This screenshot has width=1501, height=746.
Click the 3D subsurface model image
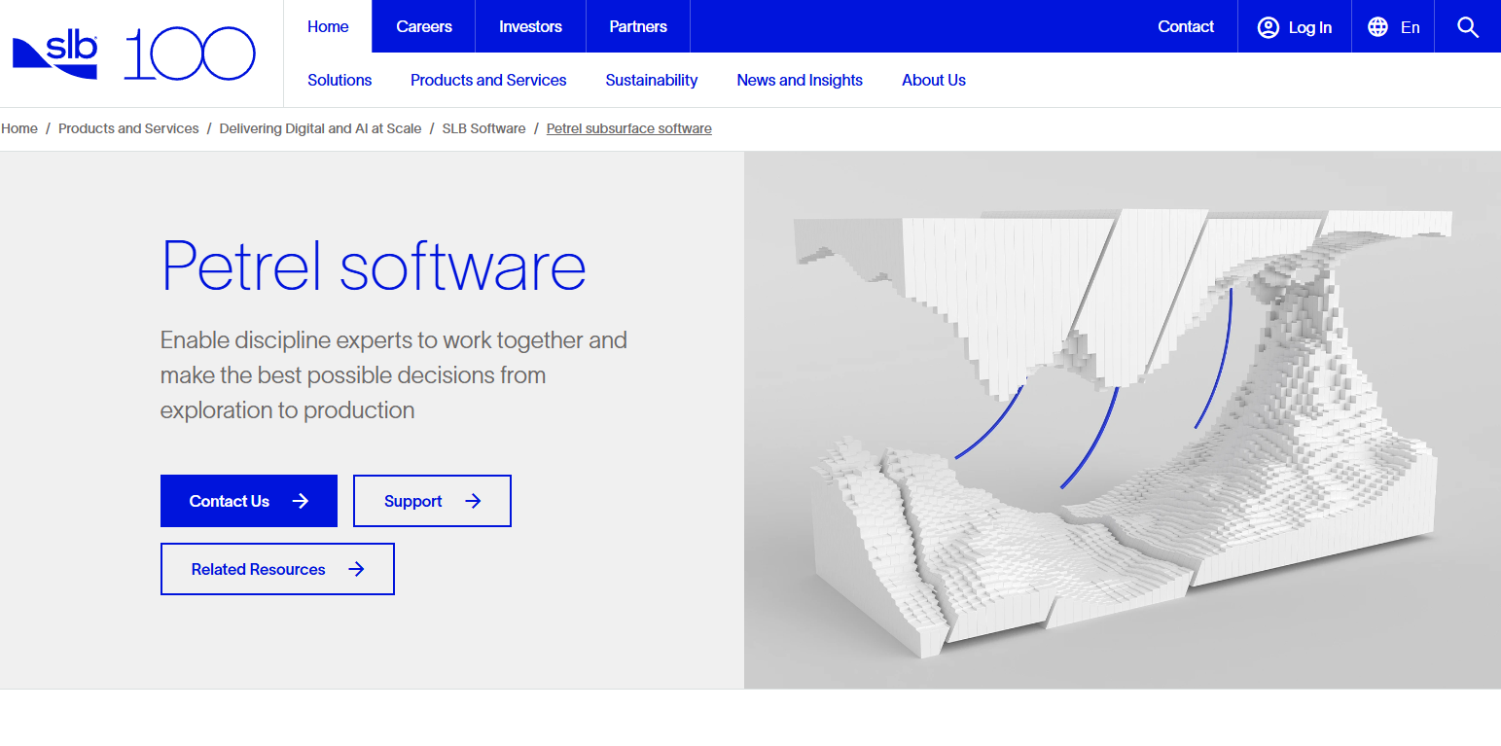(1123, 420)
